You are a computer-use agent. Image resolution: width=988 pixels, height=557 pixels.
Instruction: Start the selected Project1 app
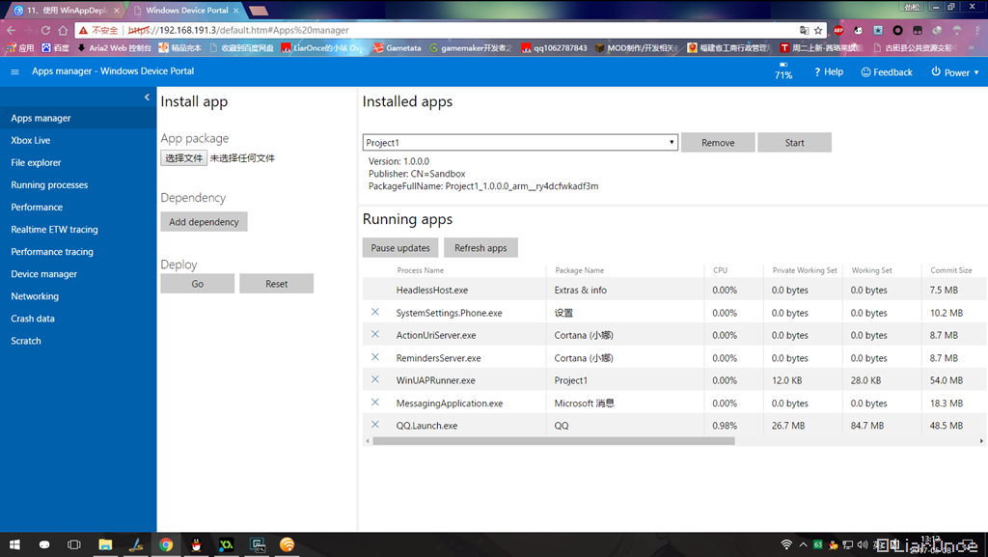[x=795, y=143]
